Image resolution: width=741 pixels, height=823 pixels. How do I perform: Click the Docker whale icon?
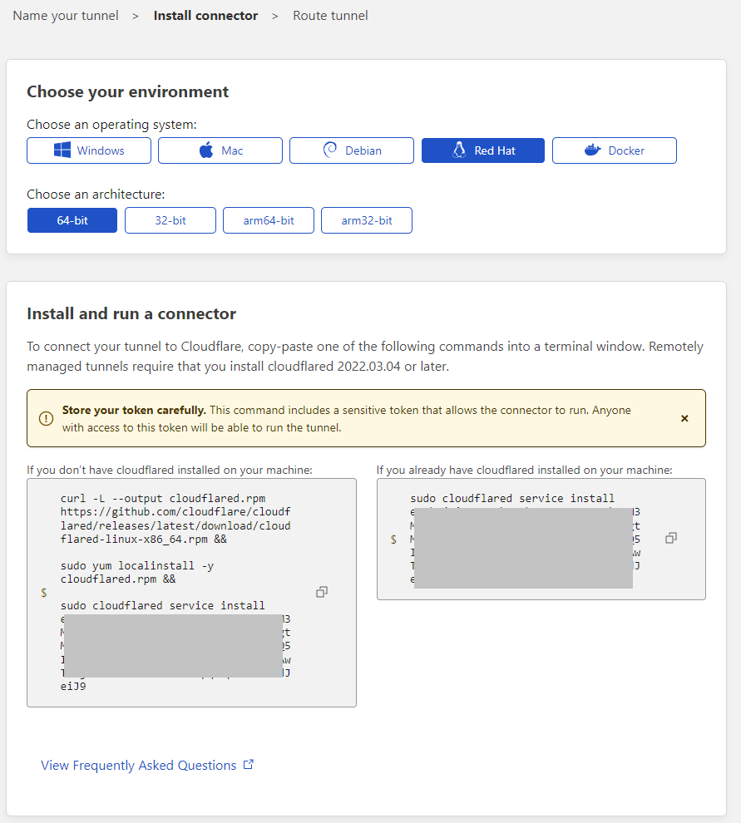click(x=592, y=150)
